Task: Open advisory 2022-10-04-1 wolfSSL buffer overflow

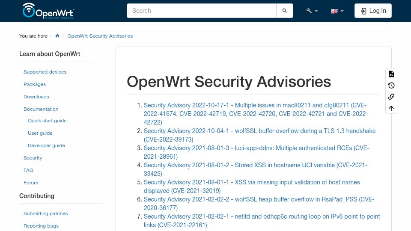Action: (259, 135)
